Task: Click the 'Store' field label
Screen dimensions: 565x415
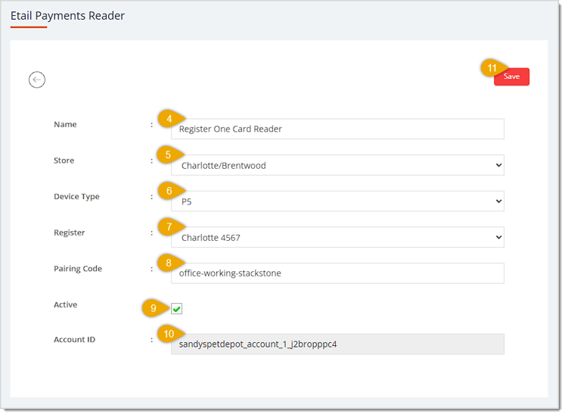Action: point(64,161)
